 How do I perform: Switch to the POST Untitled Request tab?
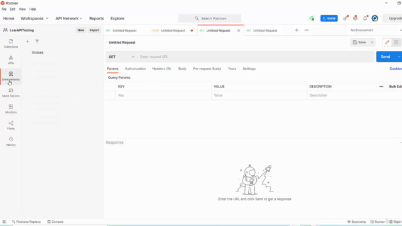pos(173,31)
